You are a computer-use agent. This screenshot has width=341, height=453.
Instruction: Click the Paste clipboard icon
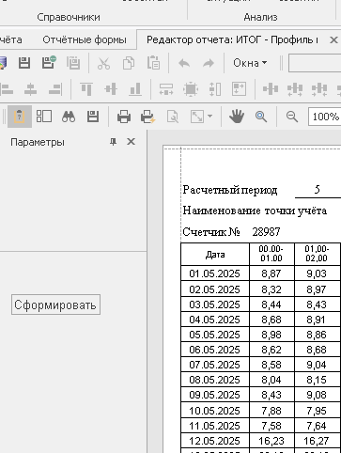(x=153, y=63)
